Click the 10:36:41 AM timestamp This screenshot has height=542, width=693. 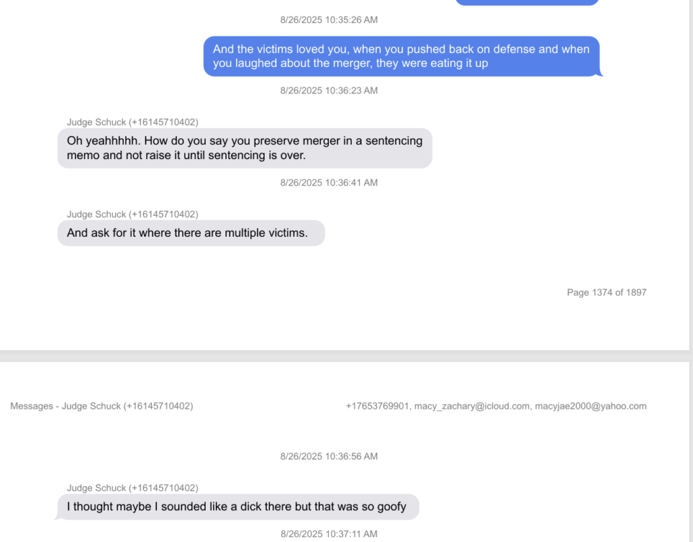pyautogui.click(x=329, y=183)
